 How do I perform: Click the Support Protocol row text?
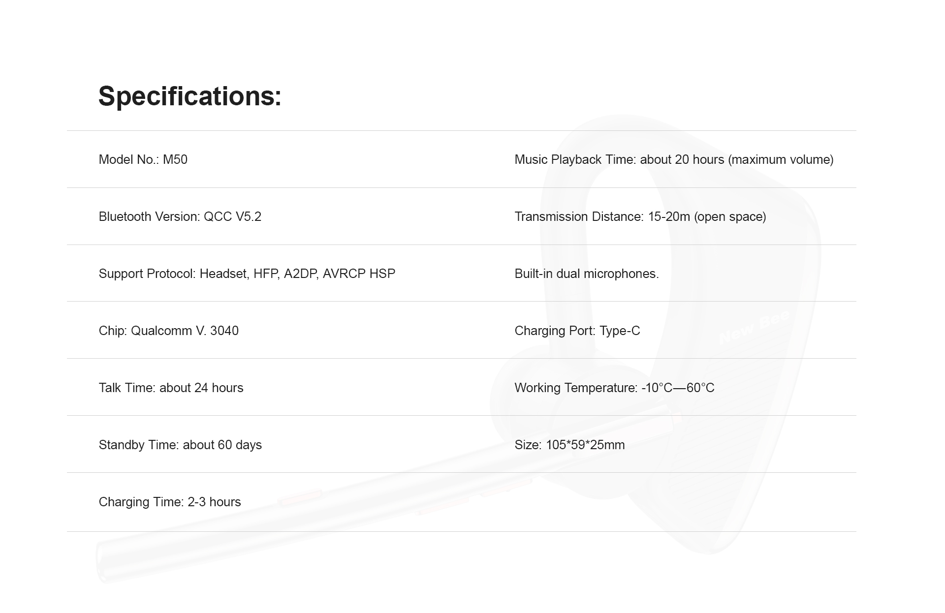point(247,274)
